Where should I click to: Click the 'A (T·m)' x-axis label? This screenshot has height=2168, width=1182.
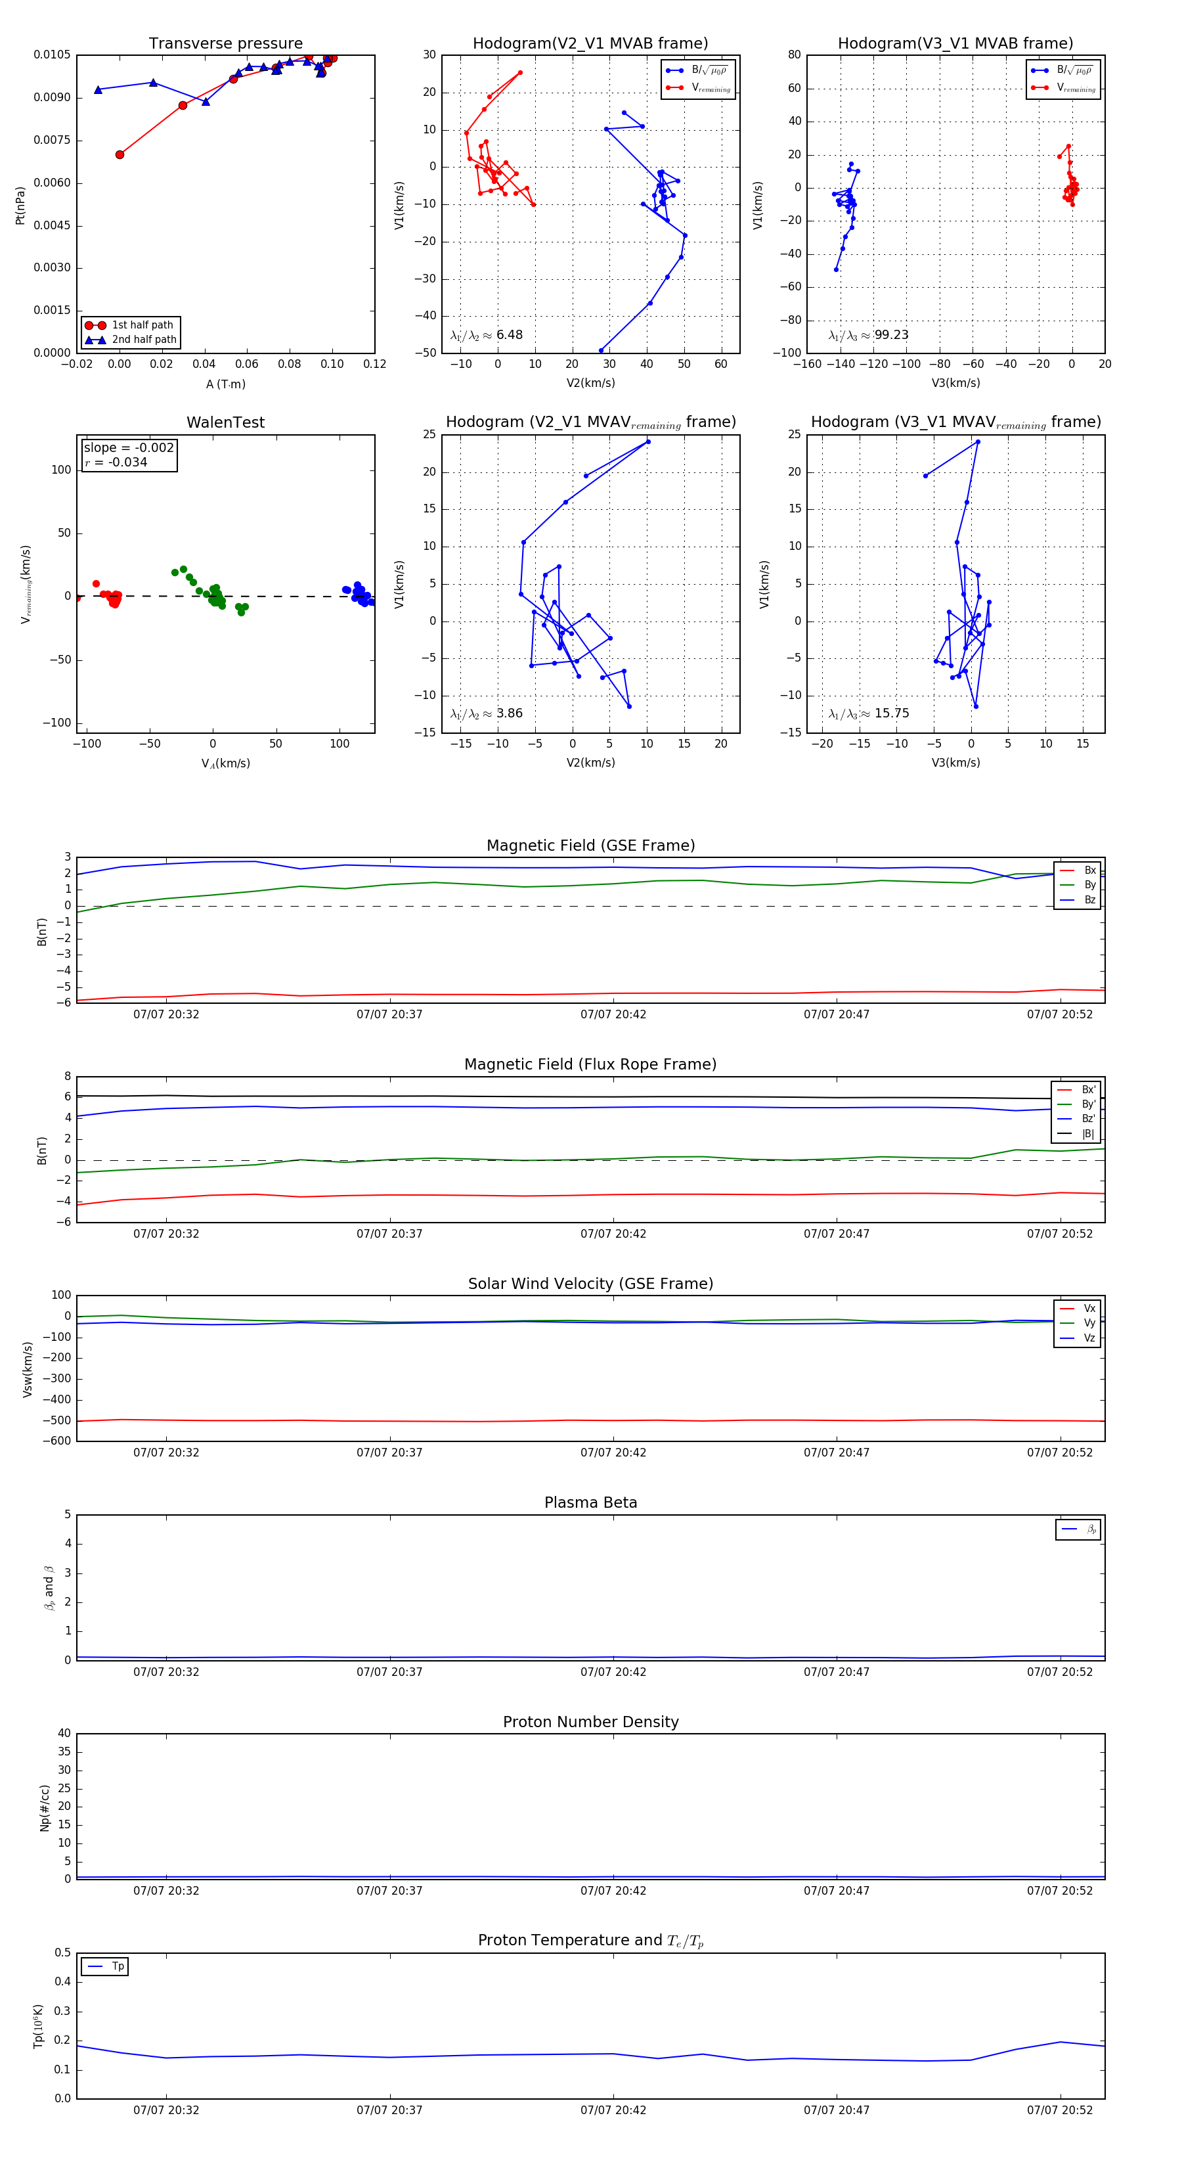pyautogui.click(x=225, y=384)
